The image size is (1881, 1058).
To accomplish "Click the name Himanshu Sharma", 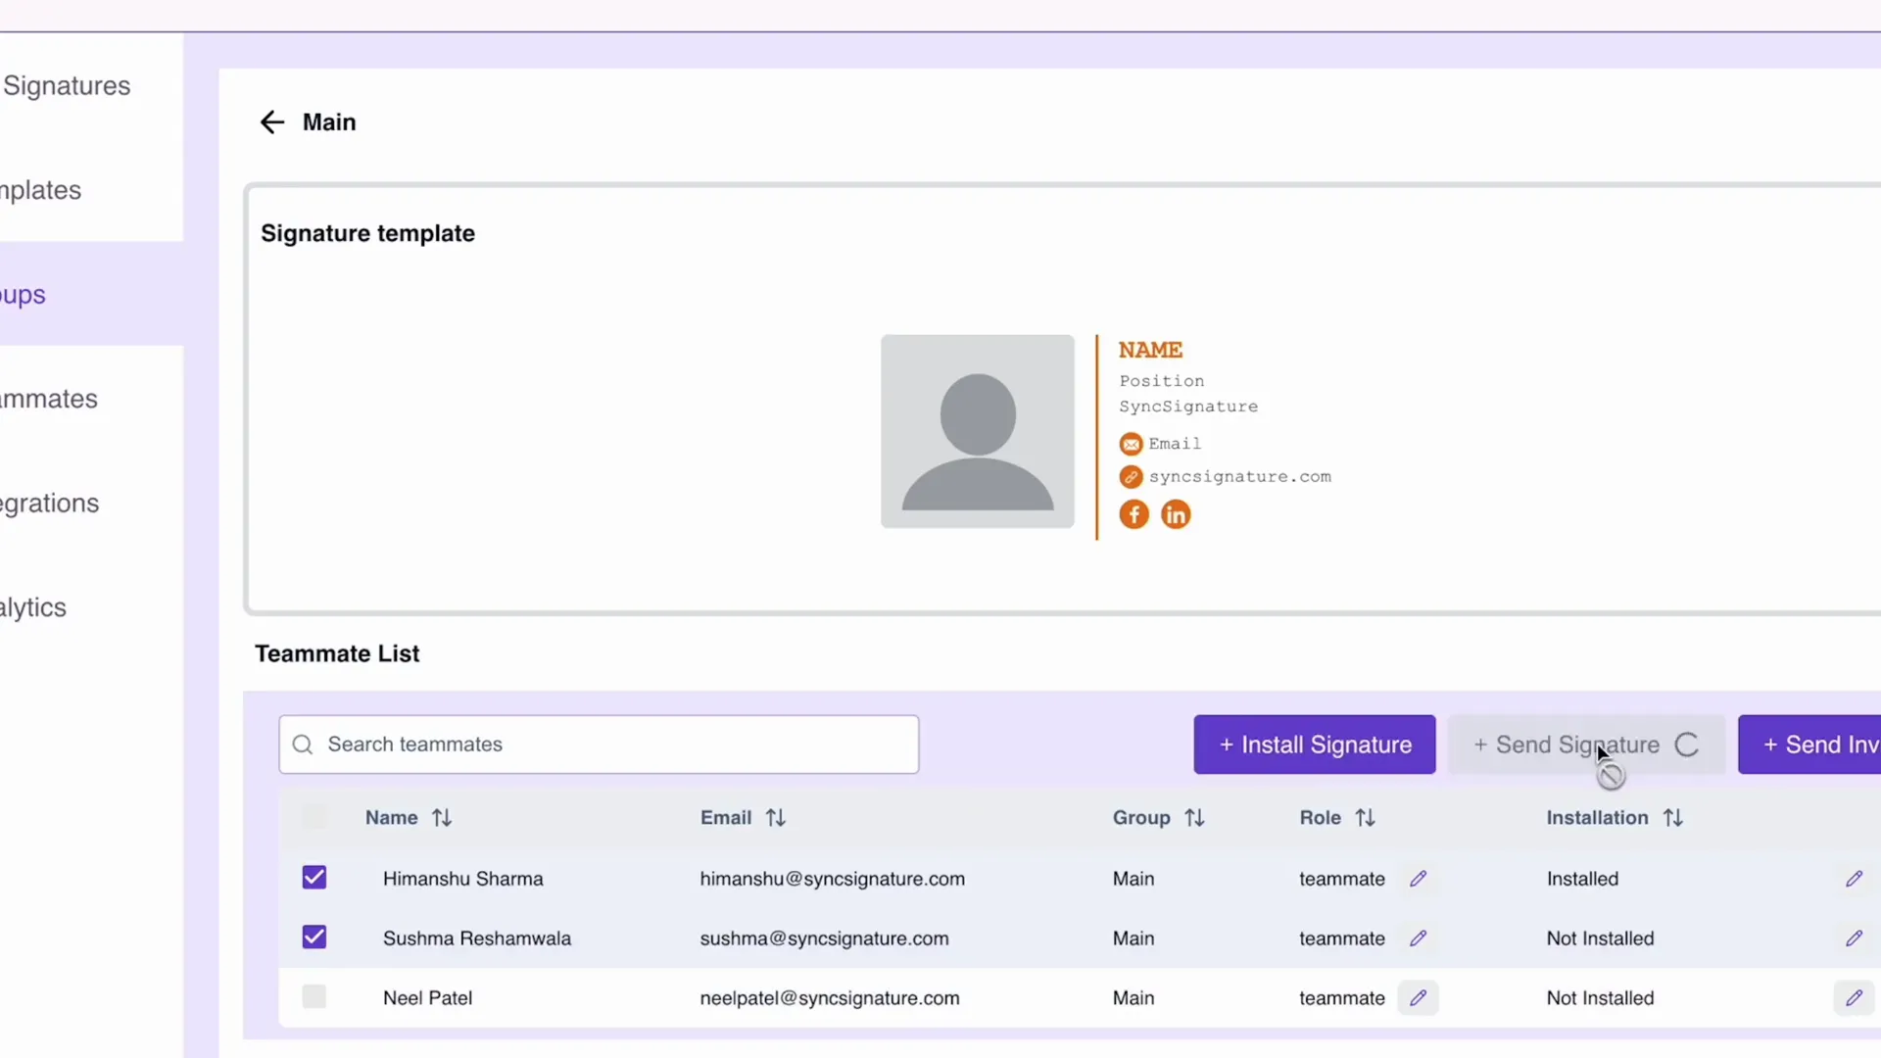I will [463, 879].
